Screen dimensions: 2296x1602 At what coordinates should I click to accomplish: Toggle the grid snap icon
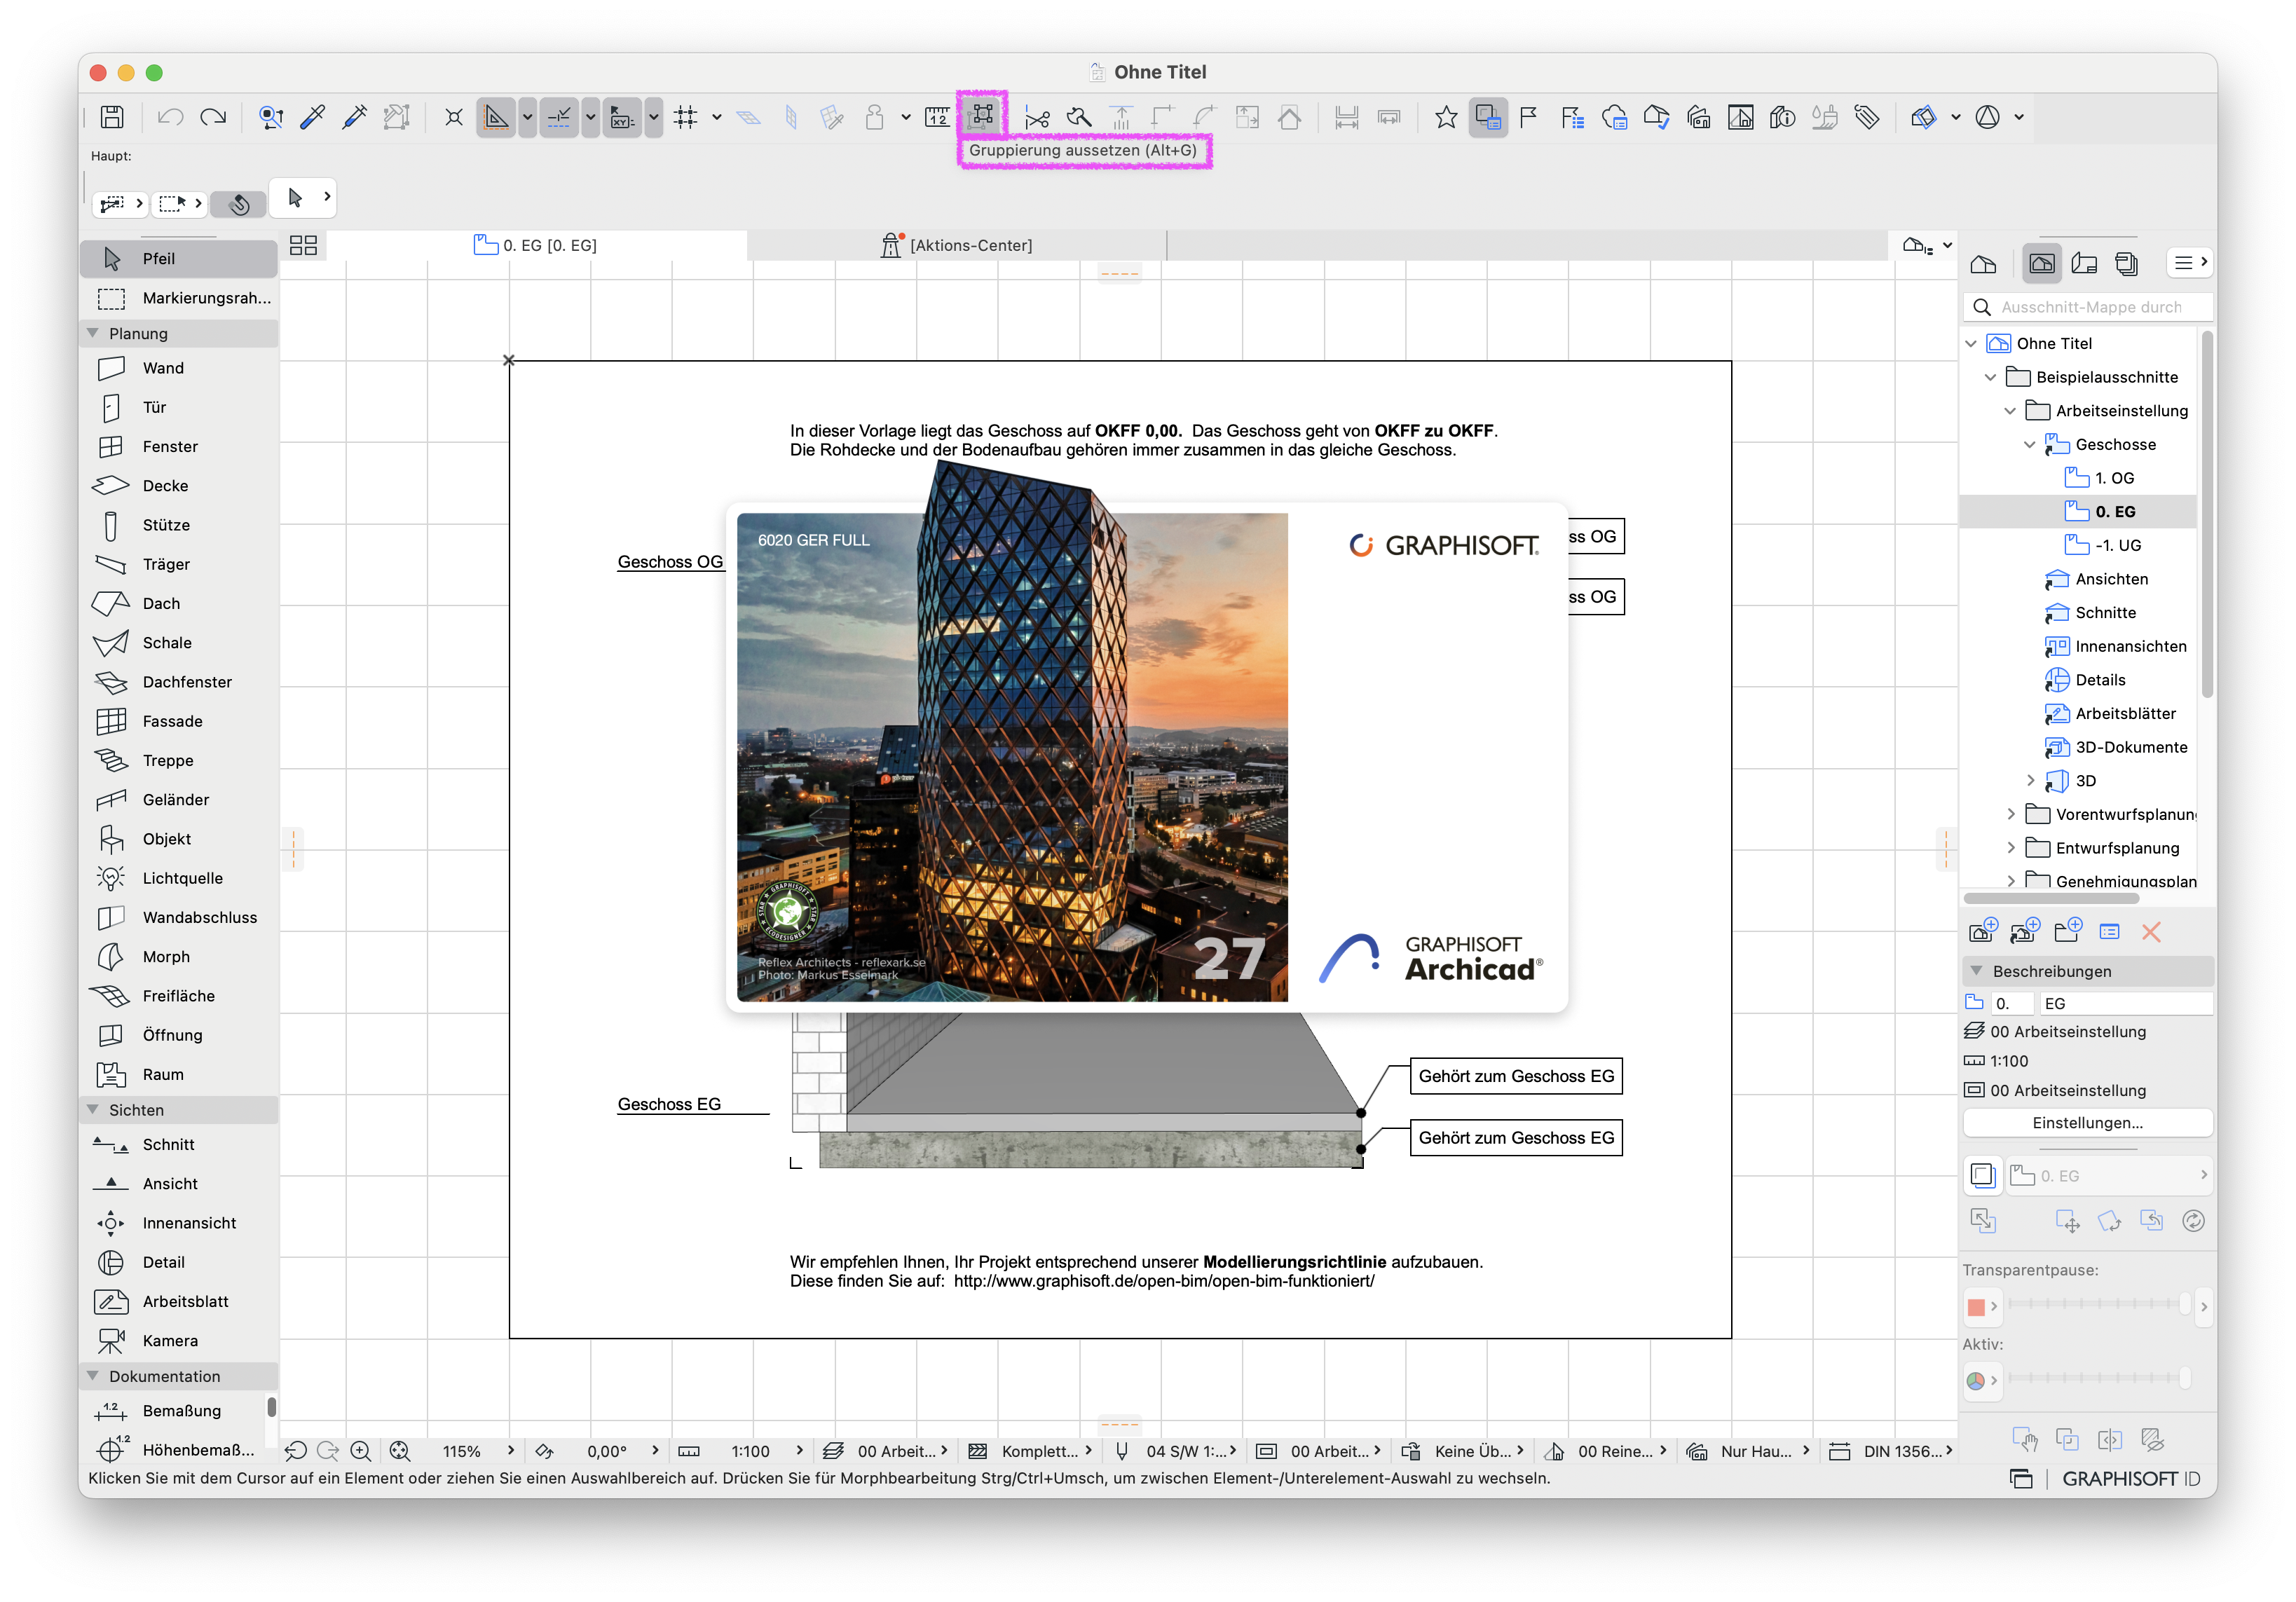tap(686, 117)
